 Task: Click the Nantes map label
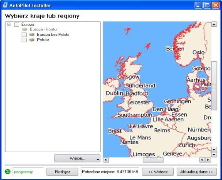[129, 142]
